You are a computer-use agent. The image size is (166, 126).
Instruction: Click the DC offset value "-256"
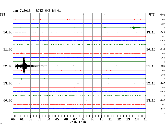tap(162, 66)
